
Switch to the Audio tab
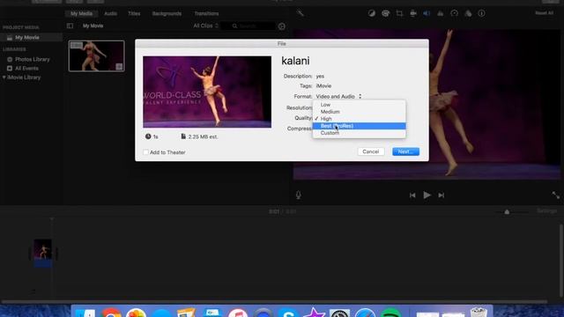pos(110,14)
